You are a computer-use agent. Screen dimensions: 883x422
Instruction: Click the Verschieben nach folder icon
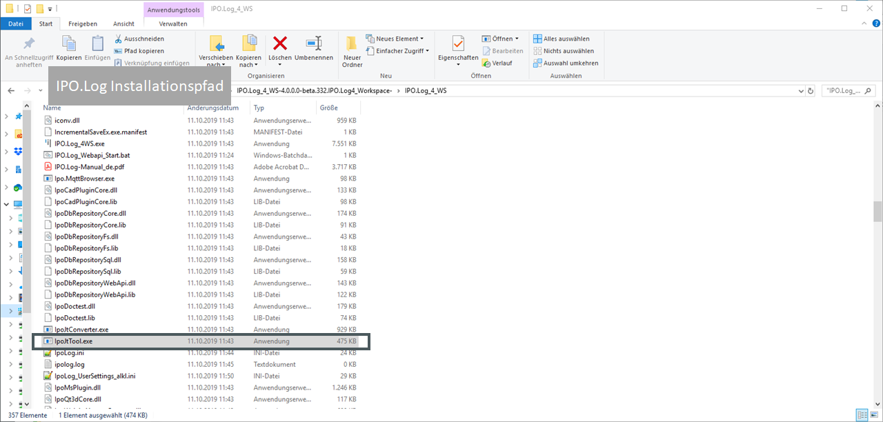coord(216,43)
